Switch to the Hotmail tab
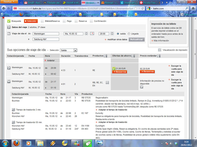 point(110,3)
